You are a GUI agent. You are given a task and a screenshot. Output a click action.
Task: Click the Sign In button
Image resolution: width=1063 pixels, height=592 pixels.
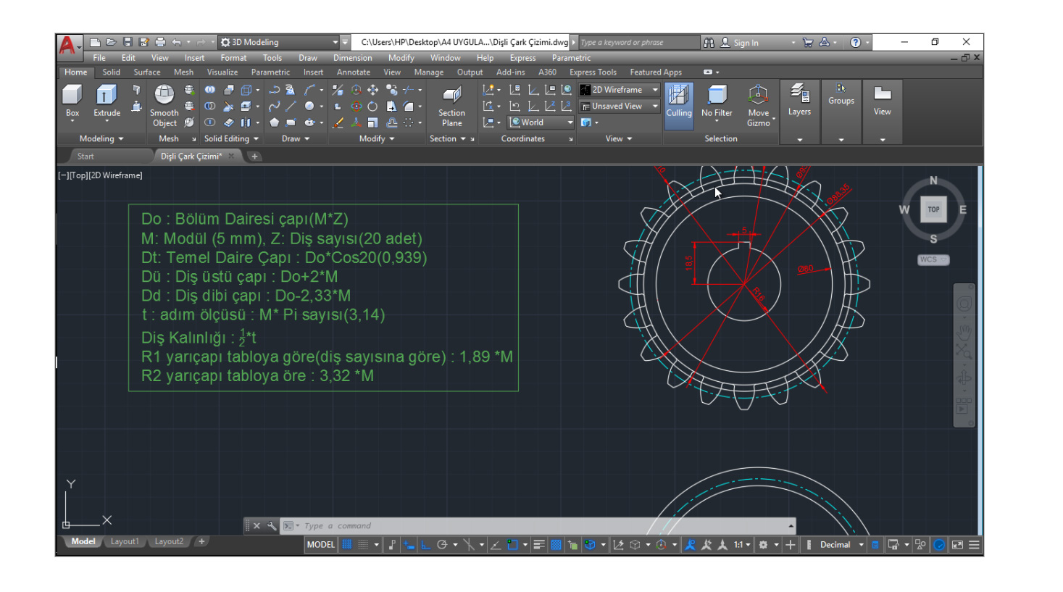[x=746, y=43]
